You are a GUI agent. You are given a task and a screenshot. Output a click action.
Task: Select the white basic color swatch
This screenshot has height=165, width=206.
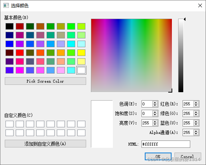(81, 70)
